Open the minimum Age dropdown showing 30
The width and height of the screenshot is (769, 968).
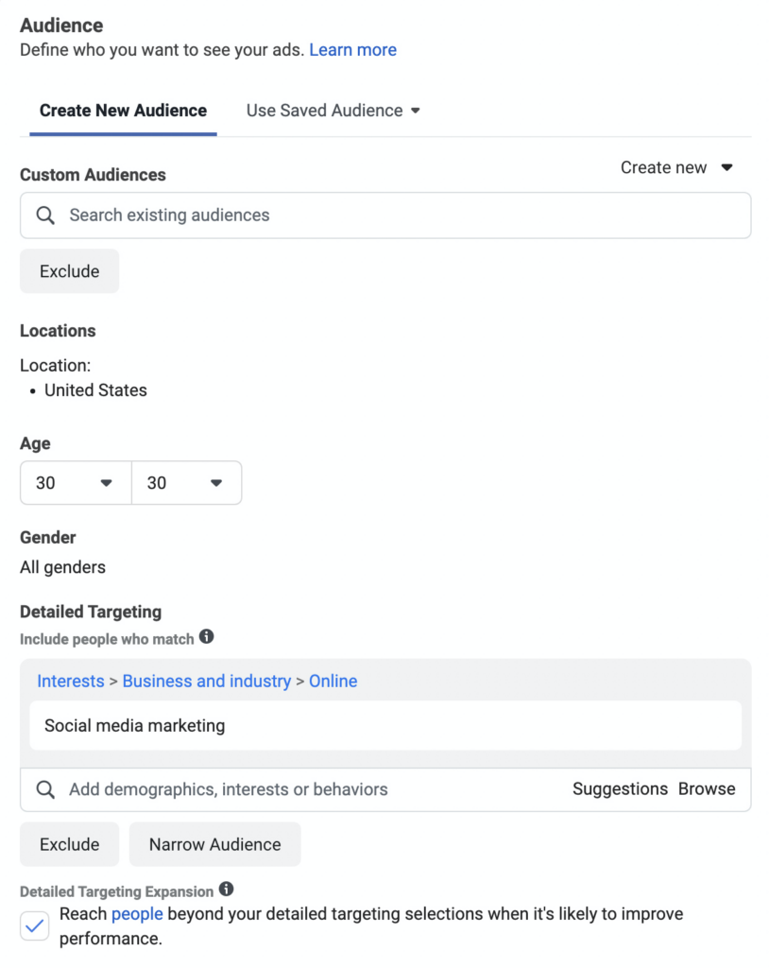click(75, 482)
